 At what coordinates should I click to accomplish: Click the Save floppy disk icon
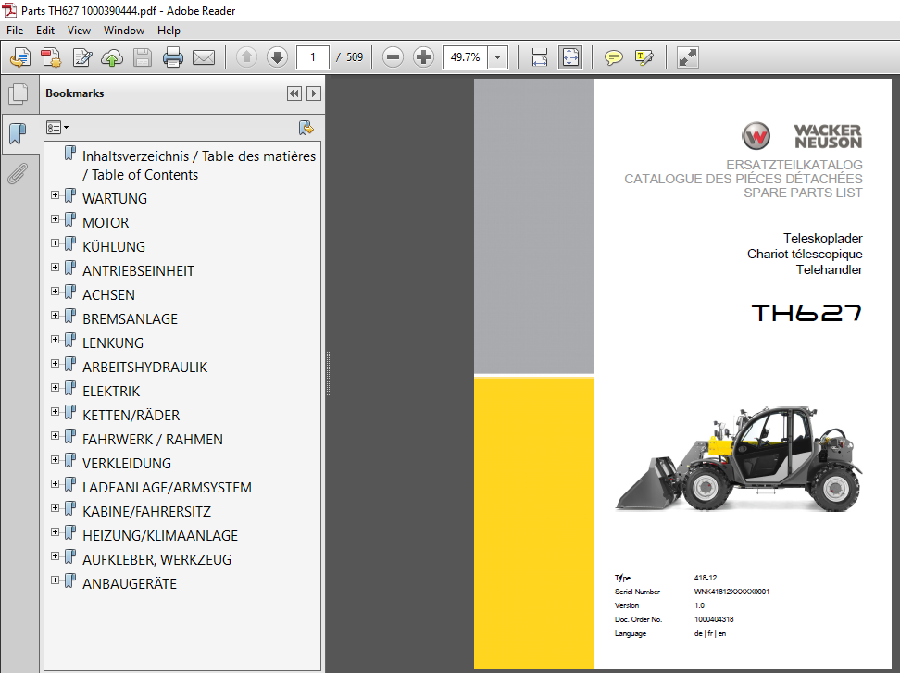tap(143, 57)
